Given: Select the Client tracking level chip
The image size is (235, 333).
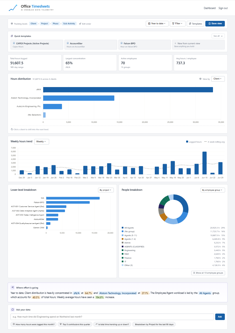Looking at the screenshot, I should coord(33,24).
